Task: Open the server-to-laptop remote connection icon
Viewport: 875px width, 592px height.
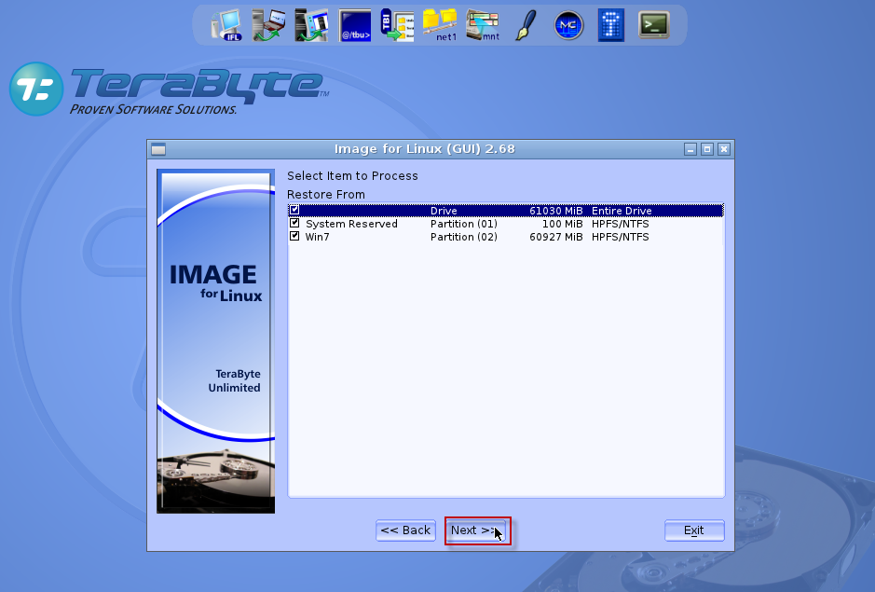Action: coord(268,25)
